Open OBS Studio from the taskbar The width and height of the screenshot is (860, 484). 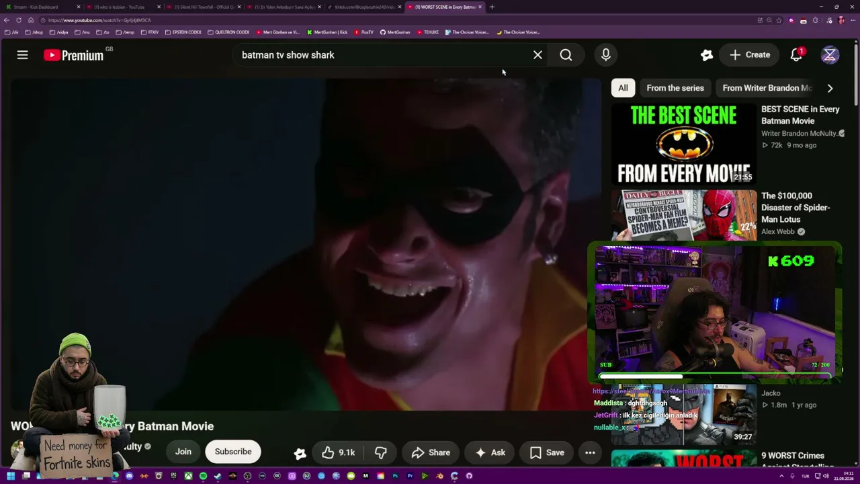[x=247, y=476]
